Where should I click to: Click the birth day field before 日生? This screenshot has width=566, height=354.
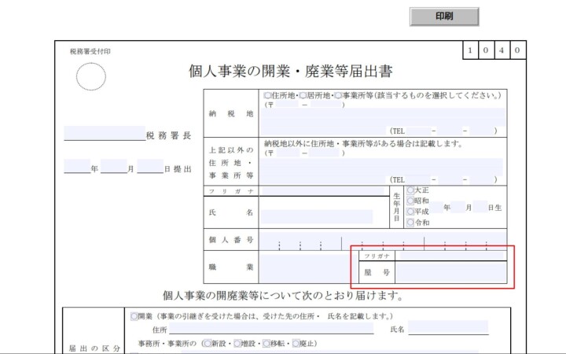[x=480, y=208]
